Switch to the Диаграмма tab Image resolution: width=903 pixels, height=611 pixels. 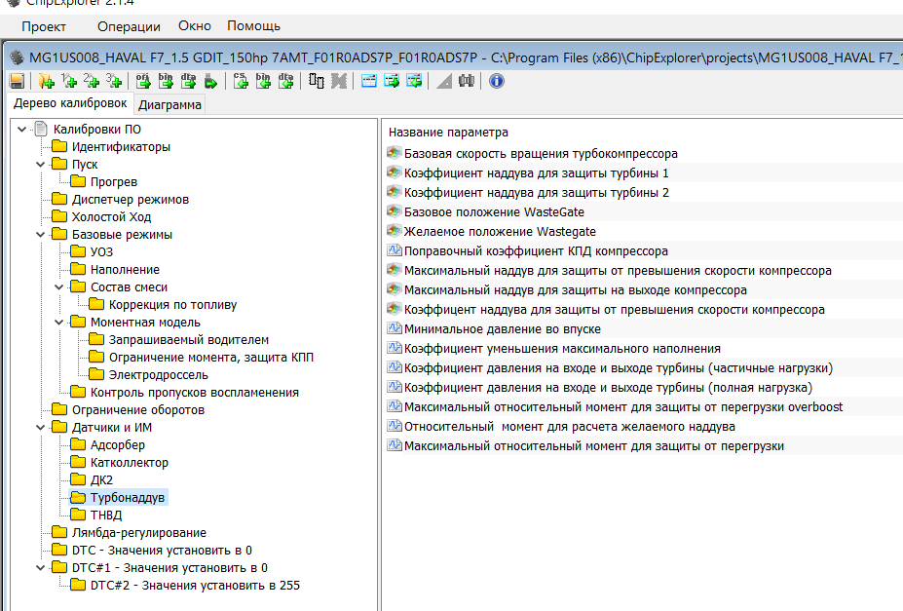pyautogui.click(x=169, y=105)
